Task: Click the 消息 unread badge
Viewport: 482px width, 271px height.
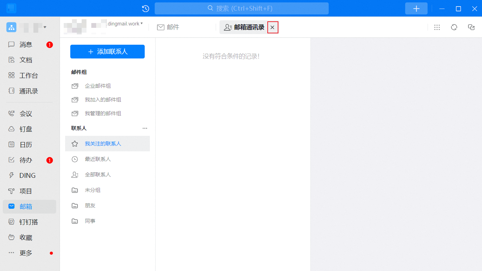Action: (50, 45)
